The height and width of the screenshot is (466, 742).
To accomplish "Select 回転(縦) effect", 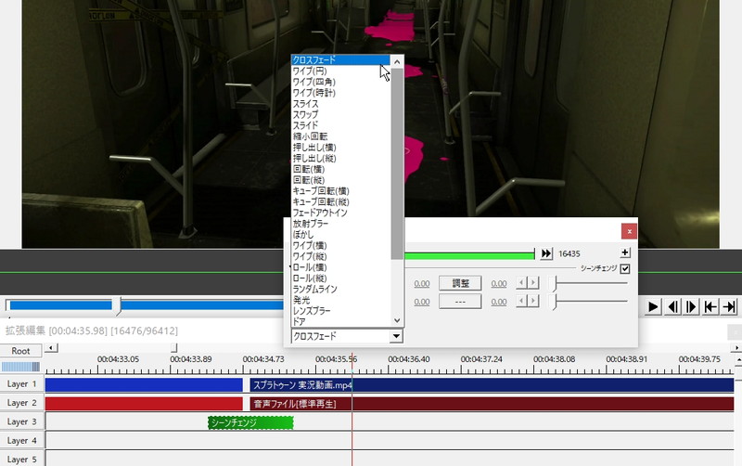I will (x=340, y=179).
